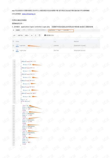Click the Login1.php file icon
Screen dimensions: 112x158
17,50
